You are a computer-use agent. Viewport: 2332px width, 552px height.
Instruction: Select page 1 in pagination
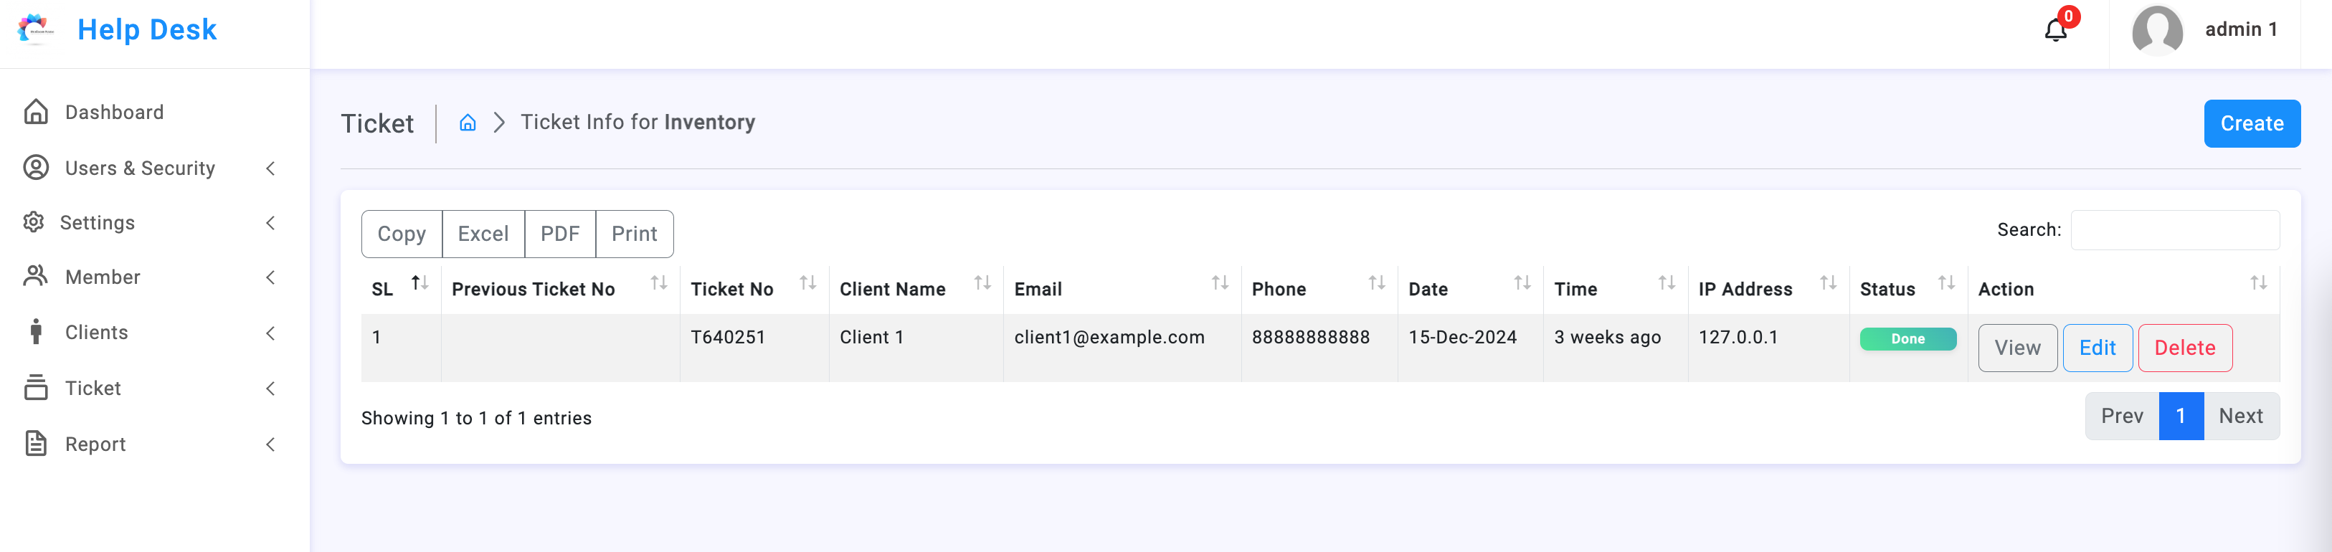tap(2181, 417)
